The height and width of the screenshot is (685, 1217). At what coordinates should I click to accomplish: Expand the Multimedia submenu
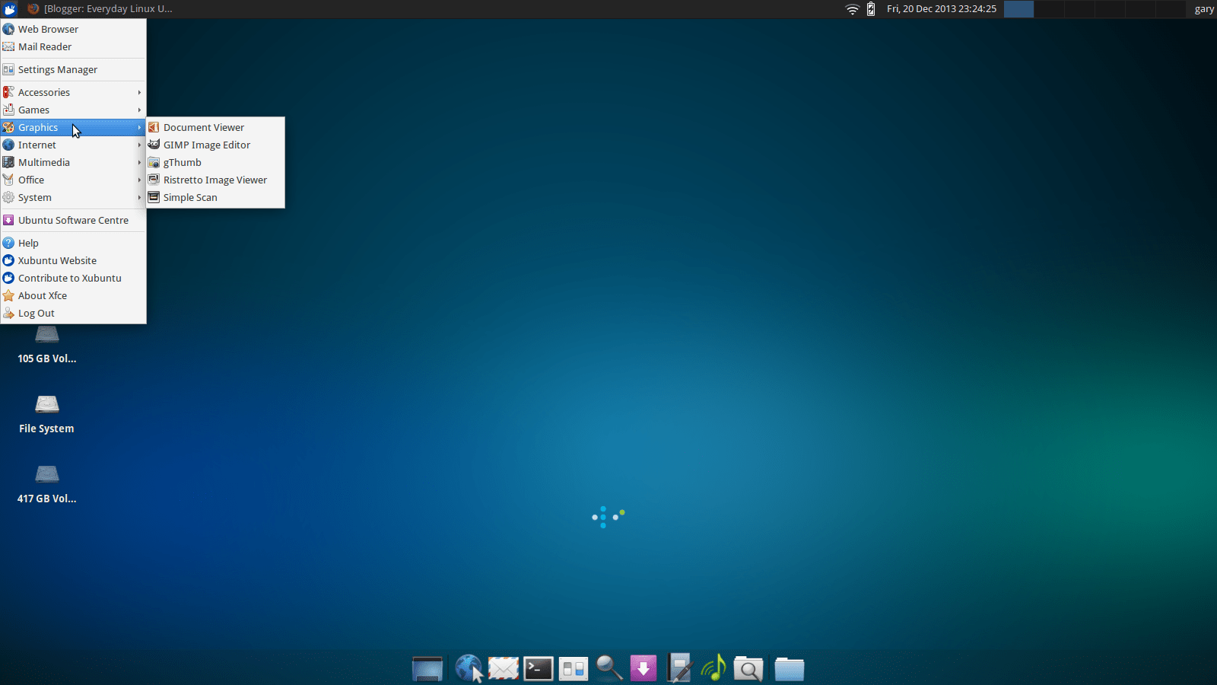pyautogui.click(x=43, y=162)
